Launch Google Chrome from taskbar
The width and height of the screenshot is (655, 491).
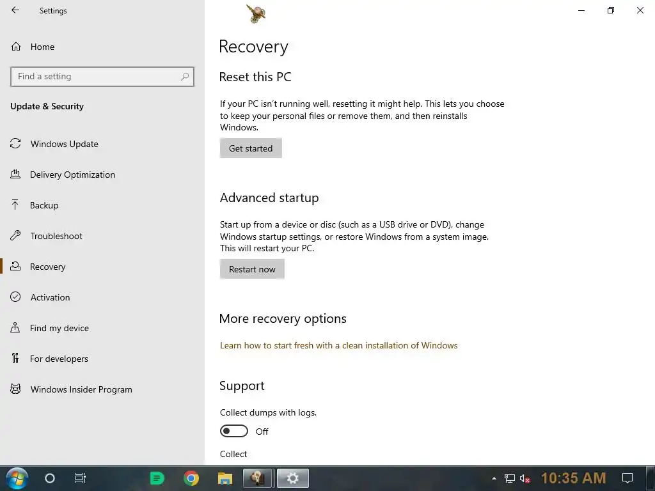click(x=191, y=478)
